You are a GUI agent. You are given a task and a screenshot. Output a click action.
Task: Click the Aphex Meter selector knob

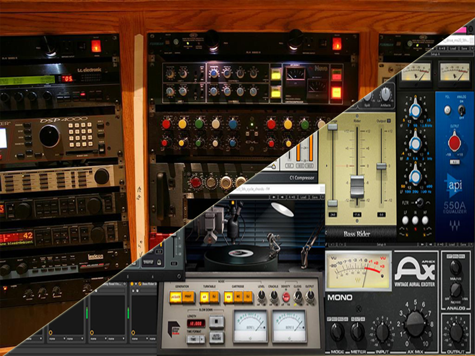click(358, 331)
